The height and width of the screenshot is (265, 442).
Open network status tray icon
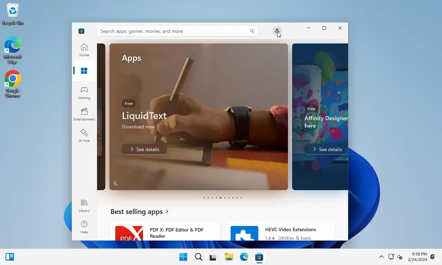[391, 257]
